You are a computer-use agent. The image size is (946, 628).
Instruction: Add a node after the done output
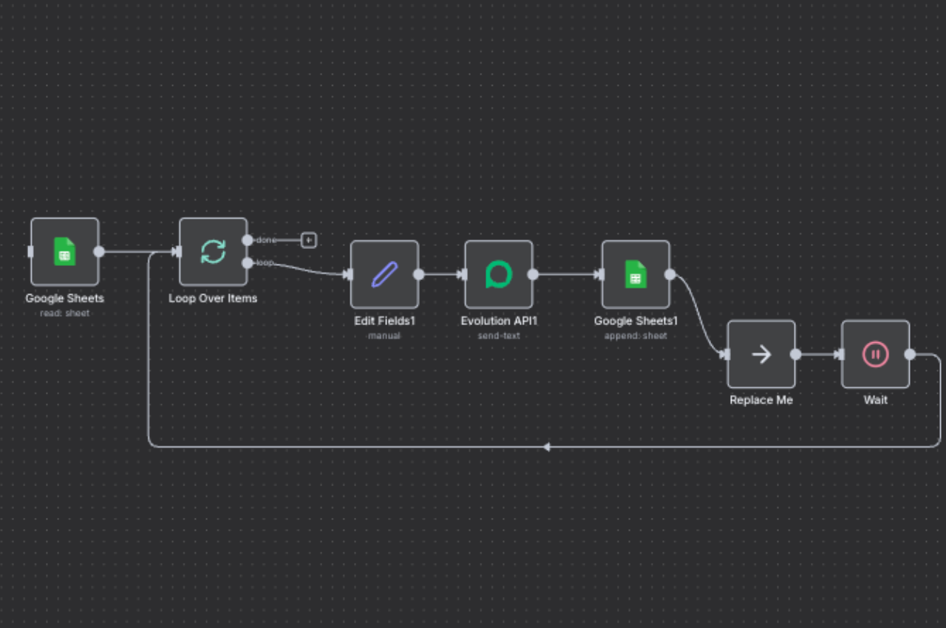coord(309,240)
